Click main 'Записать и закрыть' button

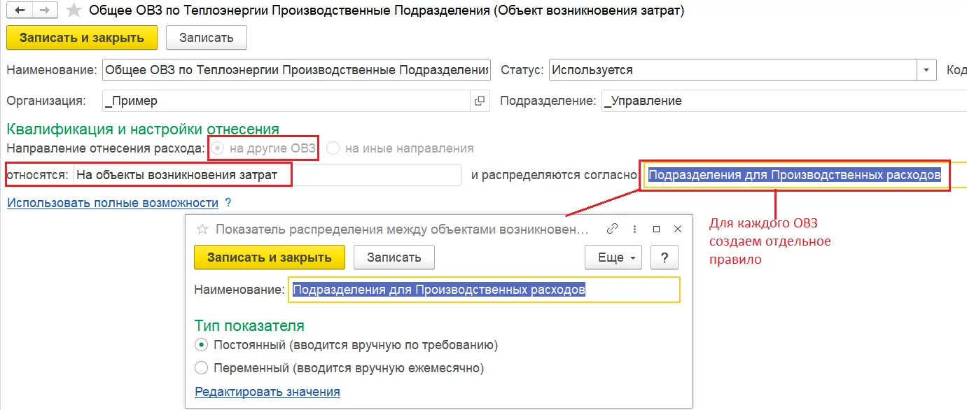point(82,38)
